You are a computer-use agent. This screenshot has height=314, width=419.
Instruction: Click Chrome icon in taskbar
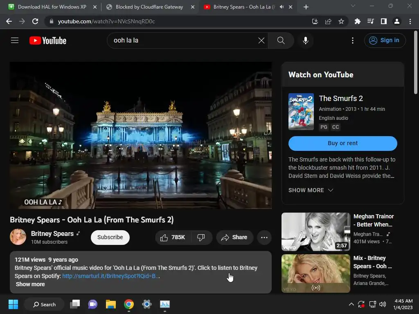click(x=129, y=304)
